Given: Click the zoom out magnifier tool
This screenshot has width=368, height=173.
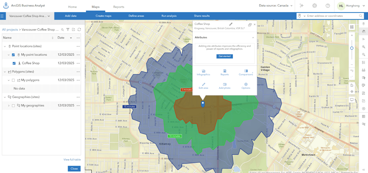Looking at the screenshot, I should point(364,54).
